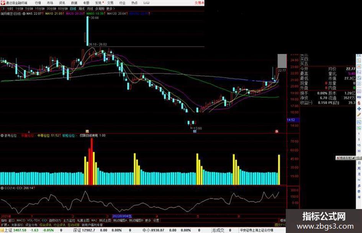Expand the 更多 periods list at top
362x233 pixels.
[110, 9]
